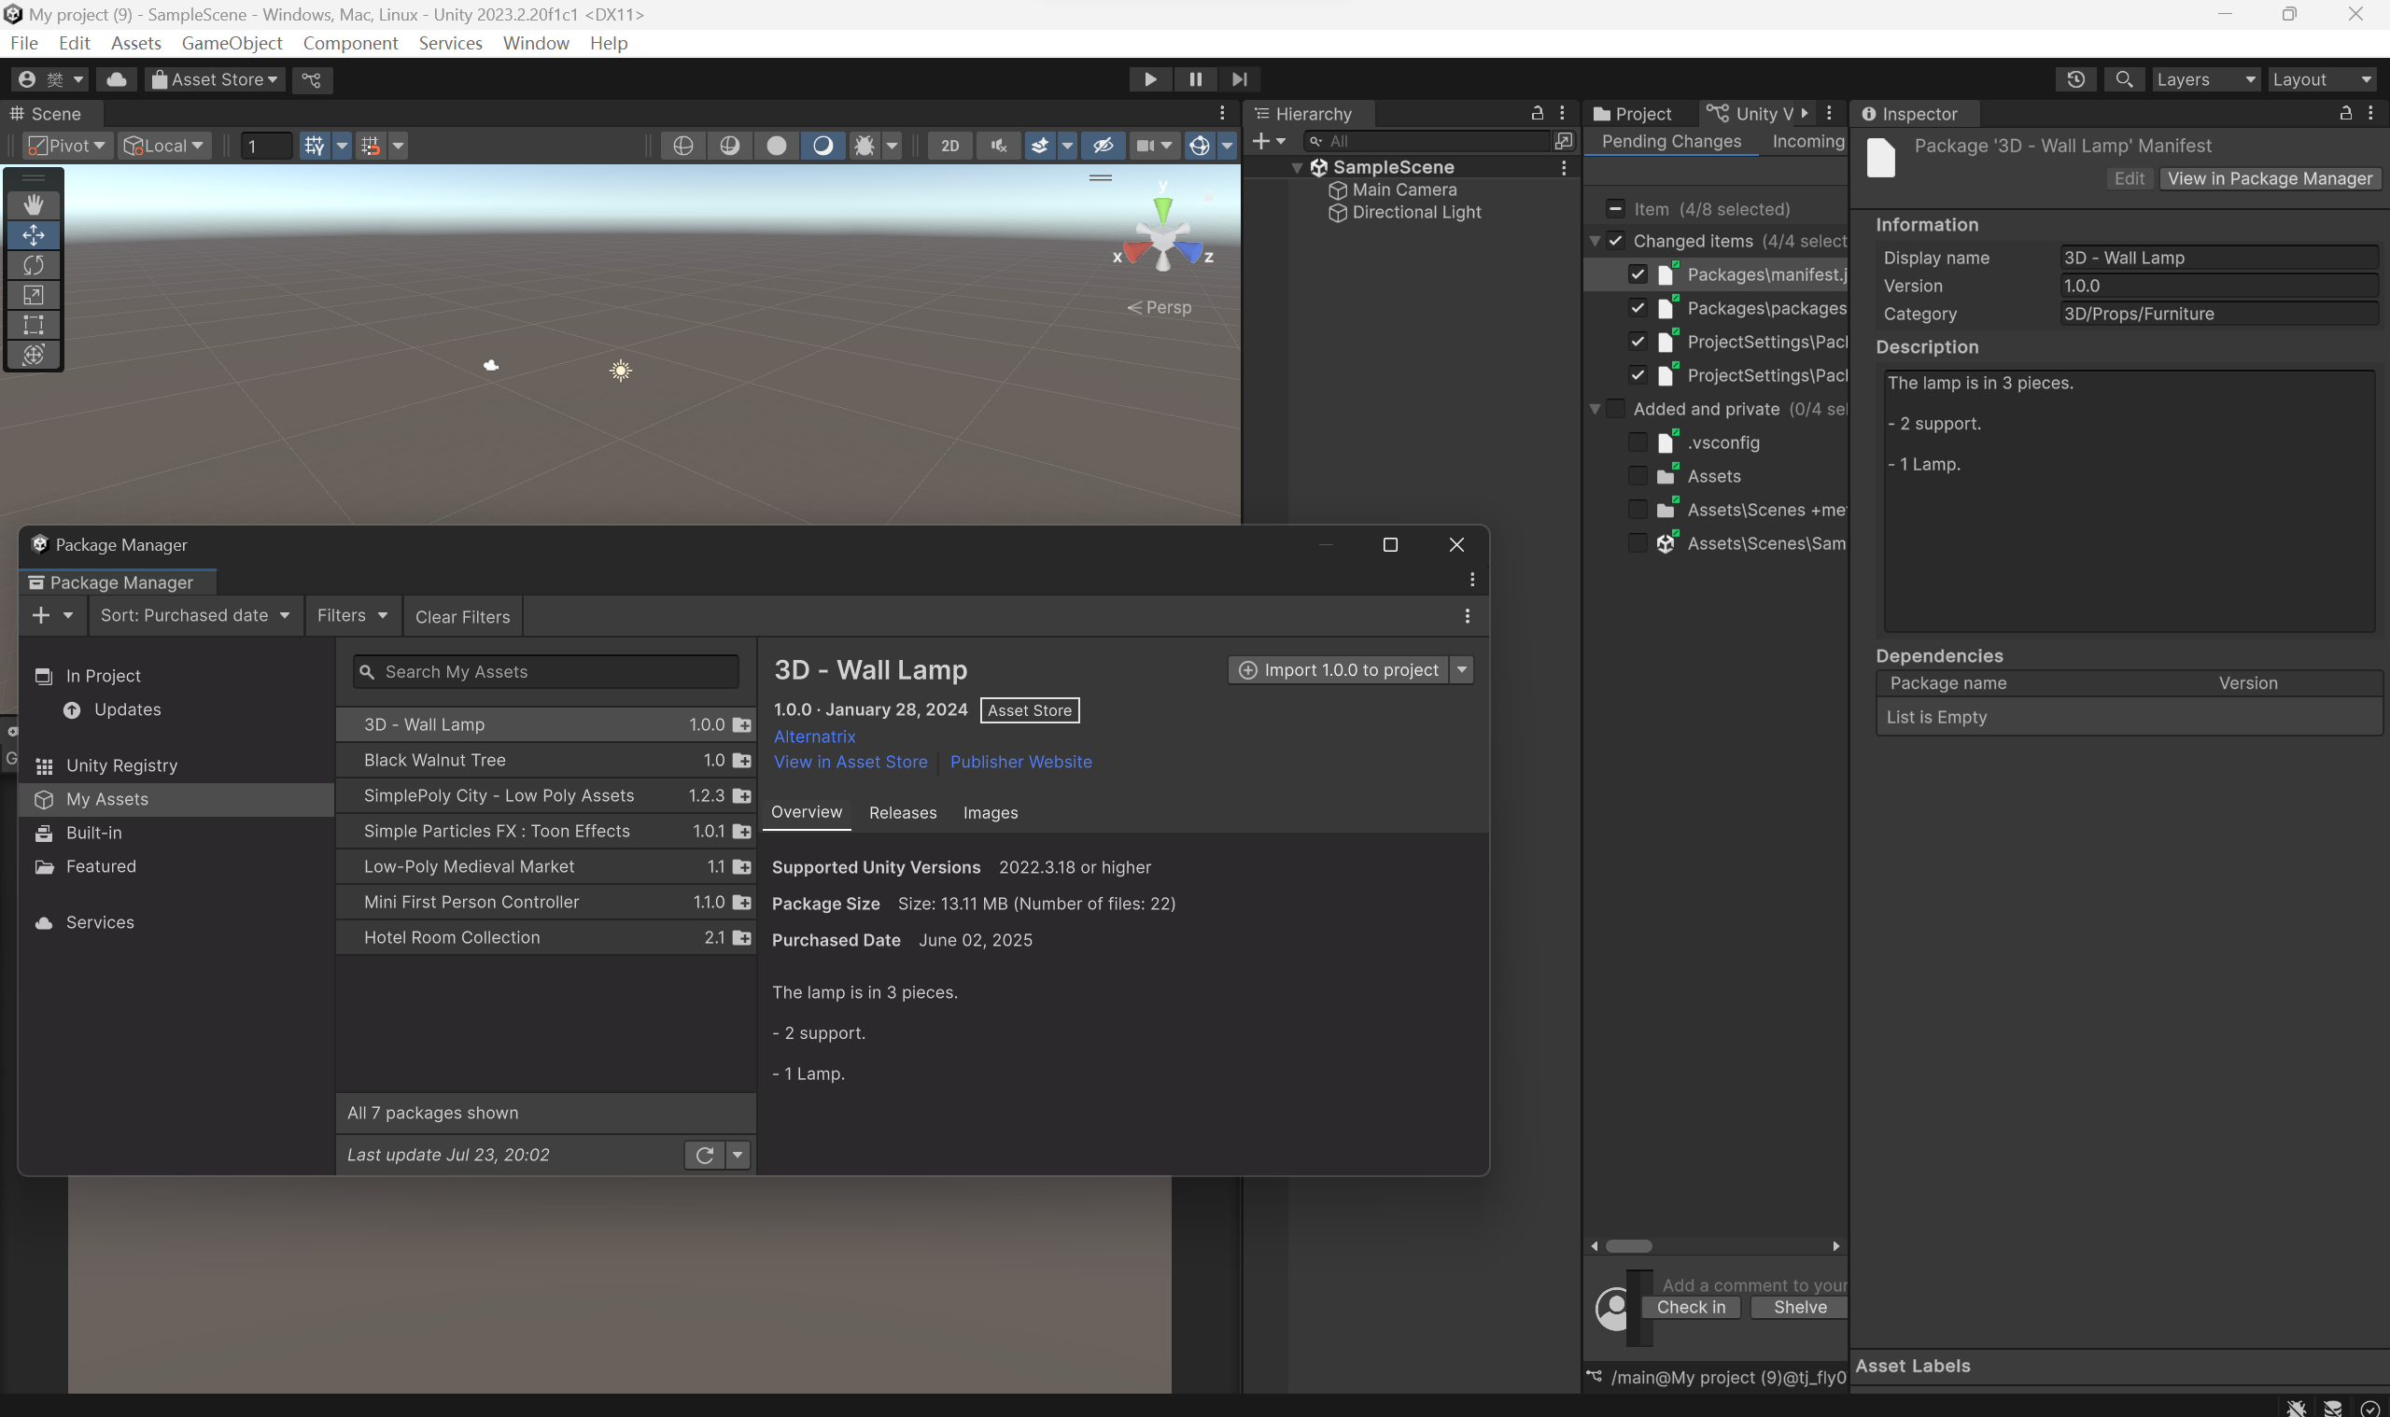Check the .vsconfig item checkbox
The image size is (2390, 1417).
[1638, 442]
